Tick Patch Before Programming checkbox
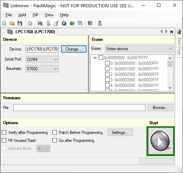Image resolution: width=183 pixels, height=173 pixels. (55, 132)
